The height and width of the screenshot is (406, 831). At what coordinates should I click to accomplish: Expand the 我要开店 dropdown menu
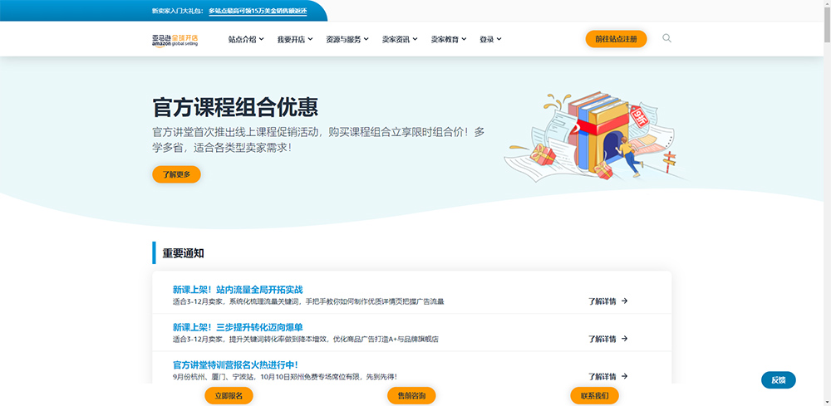pyautogui.click(x=294, y=39)
